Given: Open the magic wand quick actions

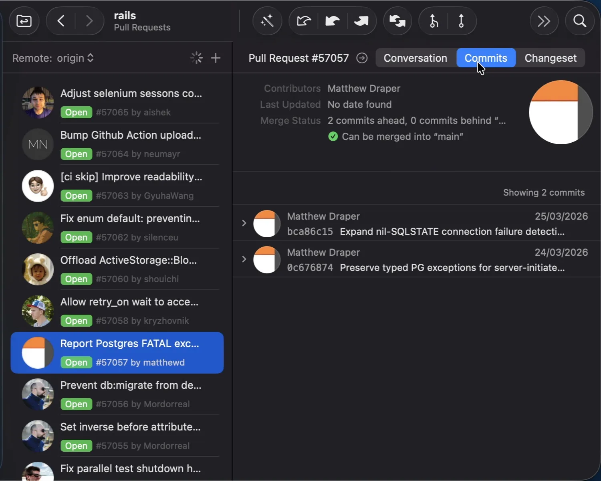Looking at the screenshot, I should point(267,21).
